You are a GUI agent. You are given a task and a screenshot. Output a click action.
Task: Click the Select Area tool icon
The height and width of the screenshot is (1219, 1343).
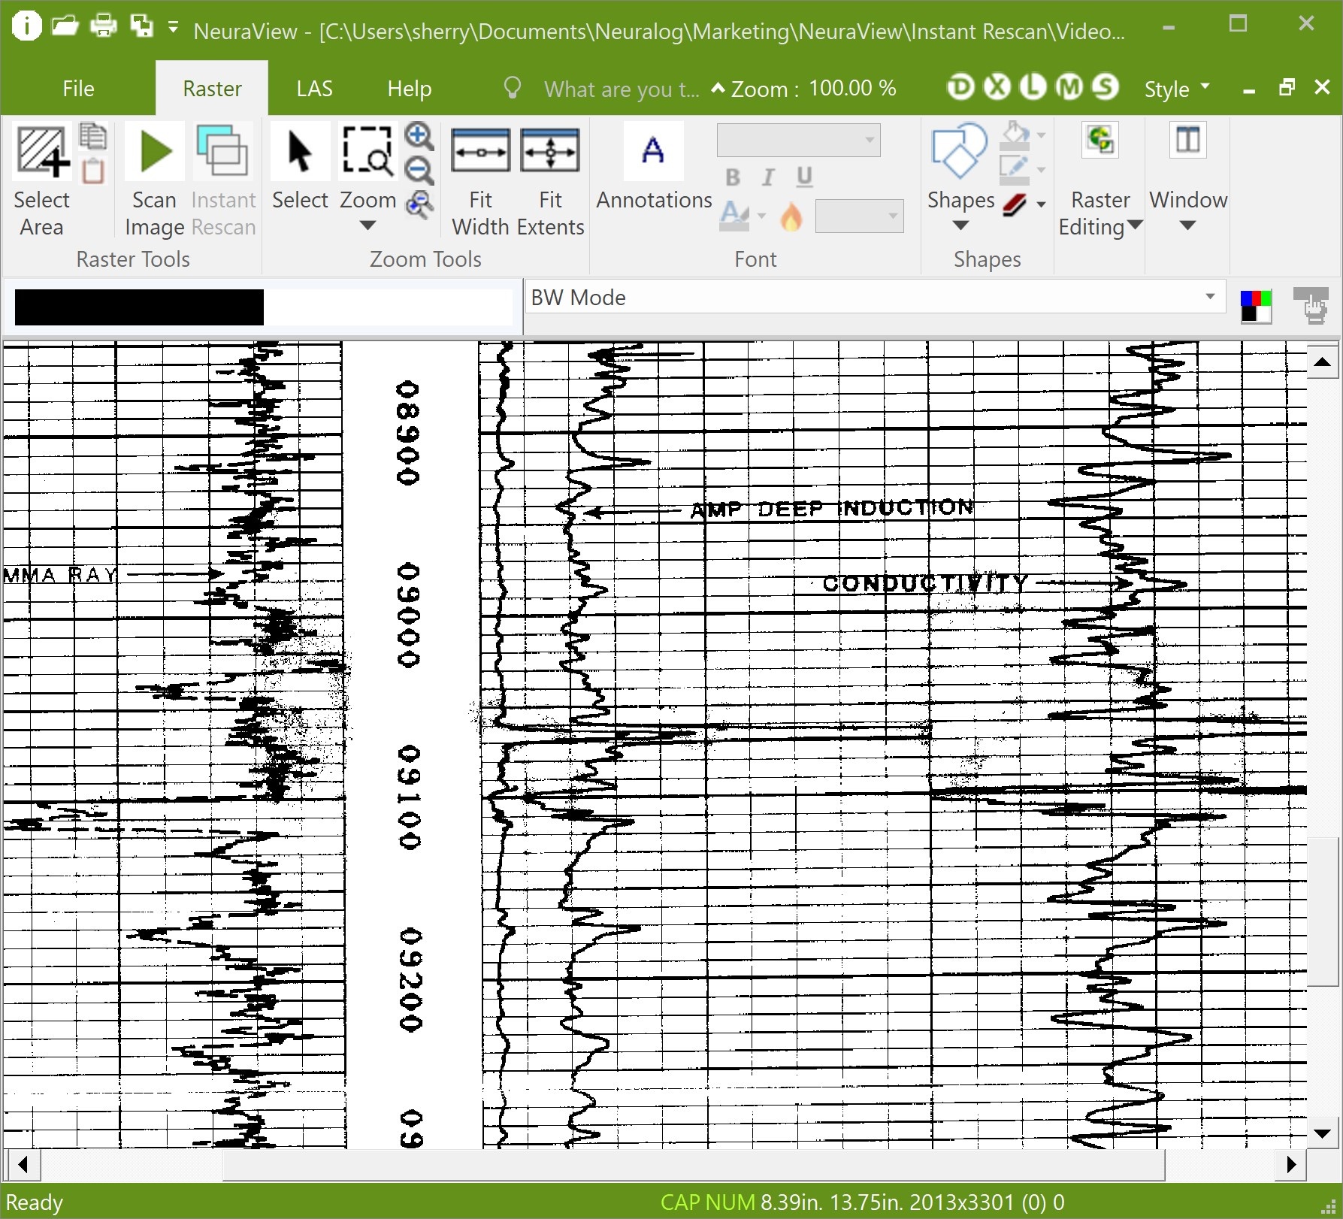click(42, 151)
